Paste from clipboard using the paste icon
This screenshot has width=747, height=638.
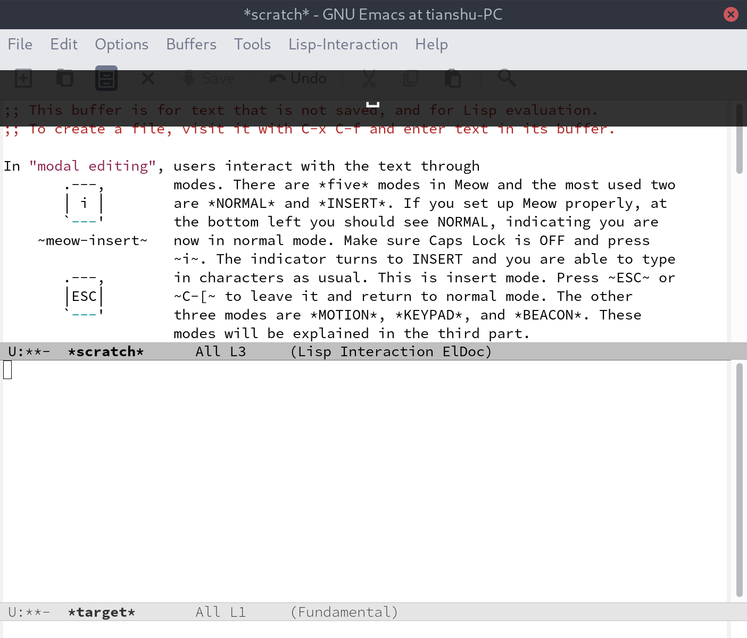(x=453, y=78)
